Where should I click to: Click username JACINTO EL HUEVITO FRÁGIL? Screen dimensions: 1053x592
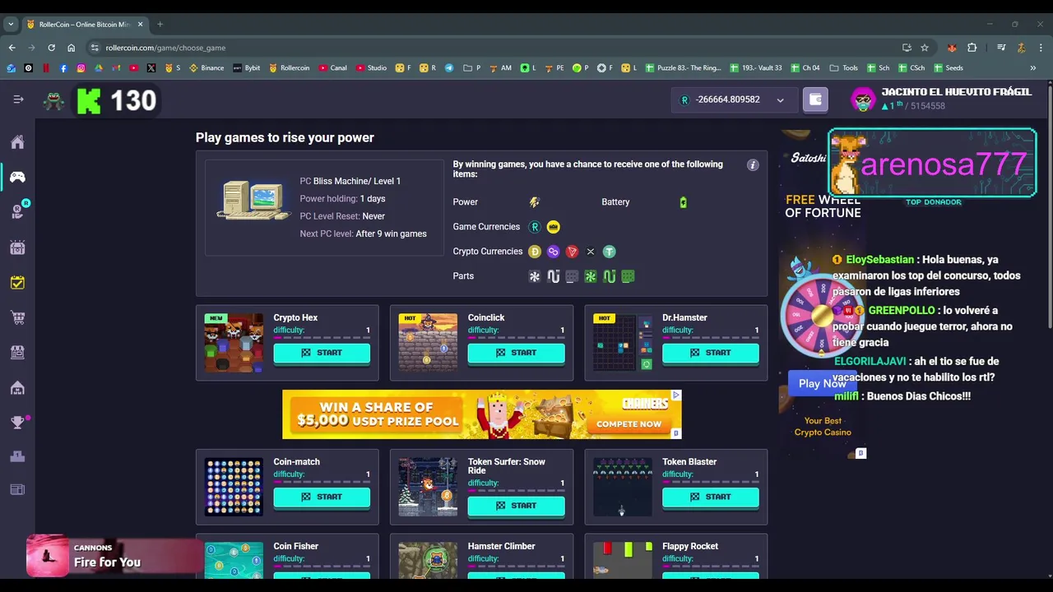click(x=956, y=92)
